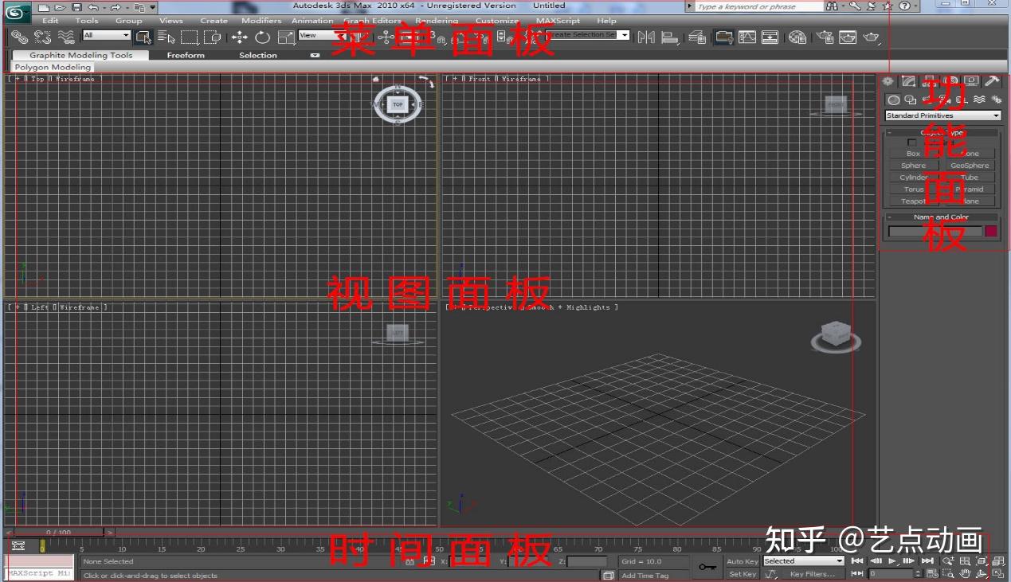The width and height of the screenshot is (1011, 582).
Task: Click the time slider at 0 / 100
Action: tap(59, 532)
